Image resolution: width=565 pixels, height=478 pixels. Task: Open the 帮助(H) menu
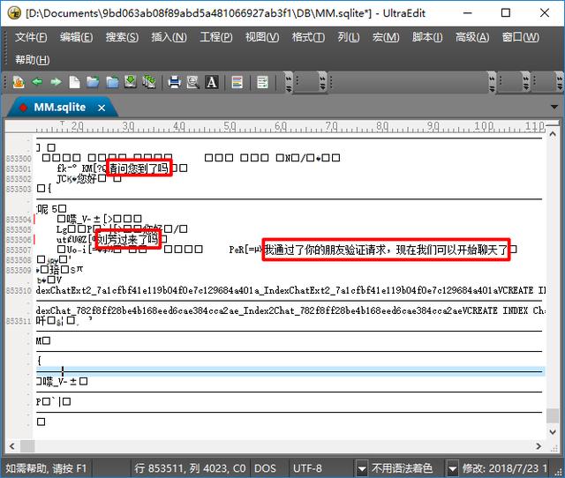(32, 59)
